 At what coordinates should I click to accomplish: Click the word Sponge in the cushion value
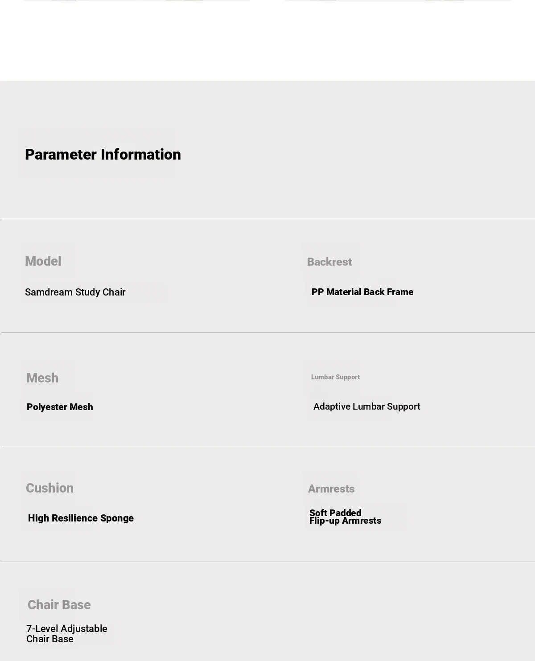coord(117,518)
